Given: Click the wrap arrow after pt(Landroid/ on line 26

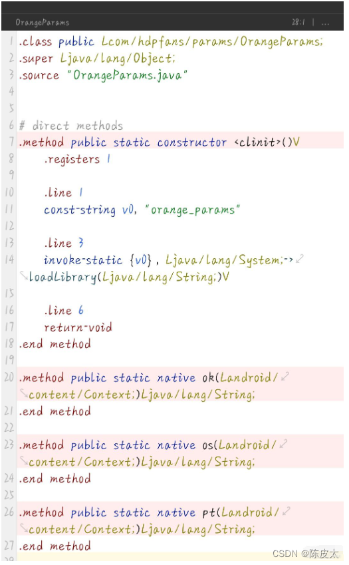Looking at the screenshot, I should [287, 511].
